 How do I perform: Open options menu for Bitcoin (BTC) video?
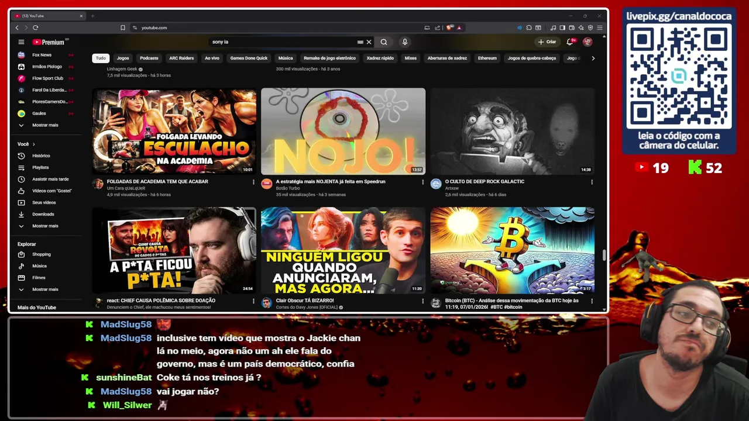592,301
